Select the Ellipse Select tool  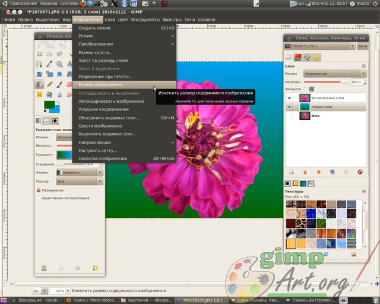click(49, 54)
